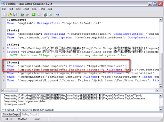Click gutter marker beside second Source line
The width and height of the screenshot is (164, 122).
[x=4, y=52]
